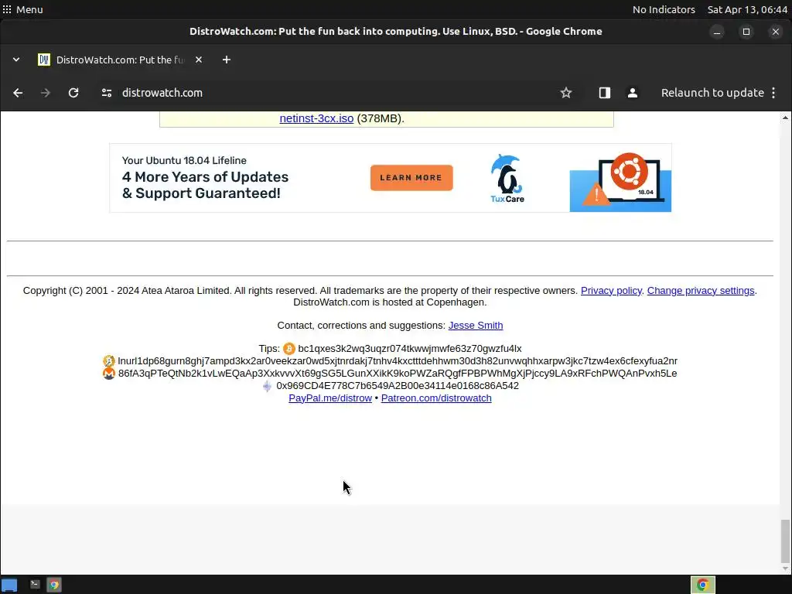Screen dimensions: 792x594
Task: View site information icon in address bar
Action: (107, 93)
